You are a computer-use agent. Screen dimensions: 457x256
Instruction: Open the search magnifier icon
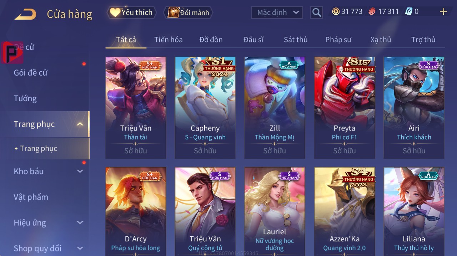click(x=317, y=12)
